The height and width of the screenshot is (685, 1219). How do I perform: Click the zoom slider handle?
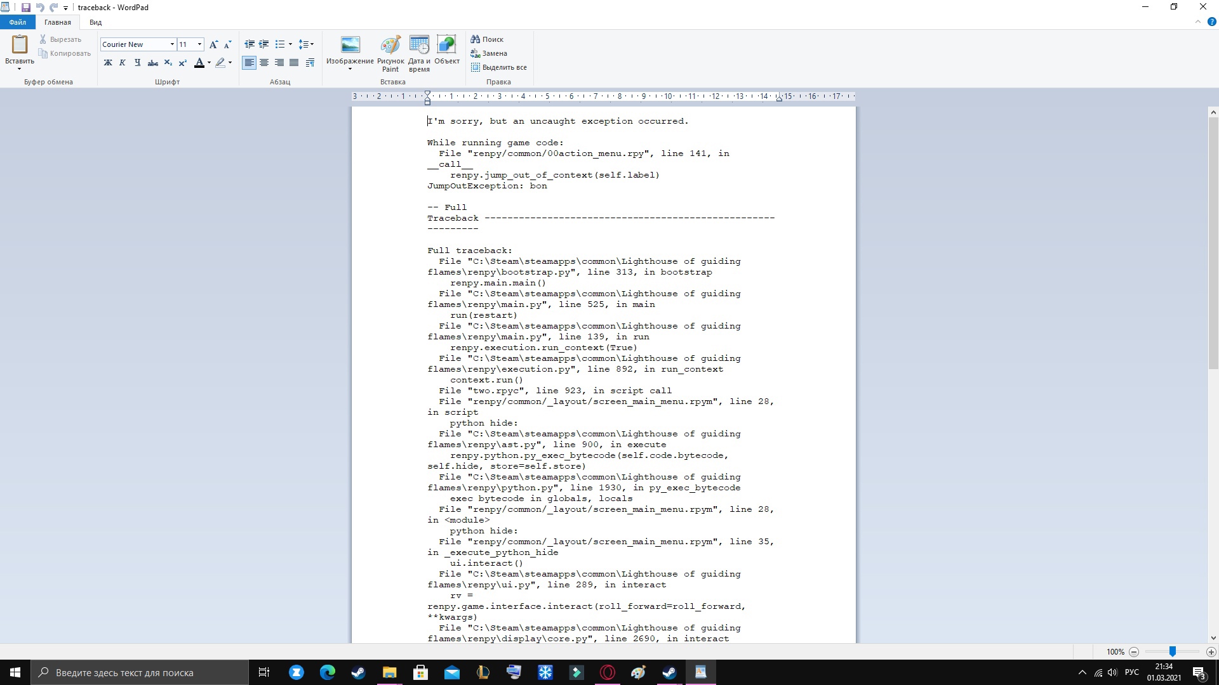click(x=1173, y=651)
